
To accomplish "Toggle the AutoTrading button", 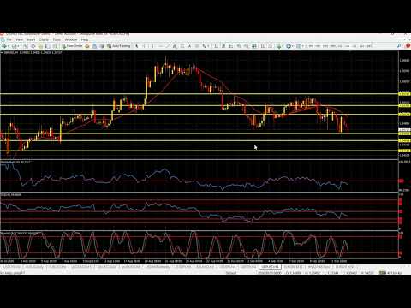I will pyautogui.click(x=119, y=46).
